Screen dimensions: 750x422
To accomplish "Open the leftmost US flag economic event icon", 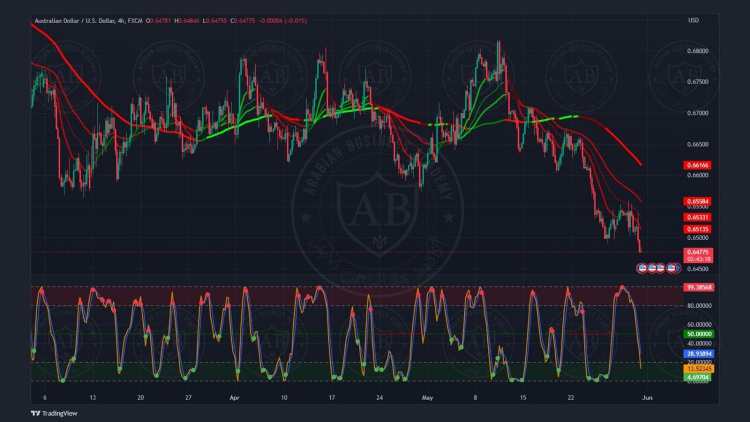I will point(642,268).
